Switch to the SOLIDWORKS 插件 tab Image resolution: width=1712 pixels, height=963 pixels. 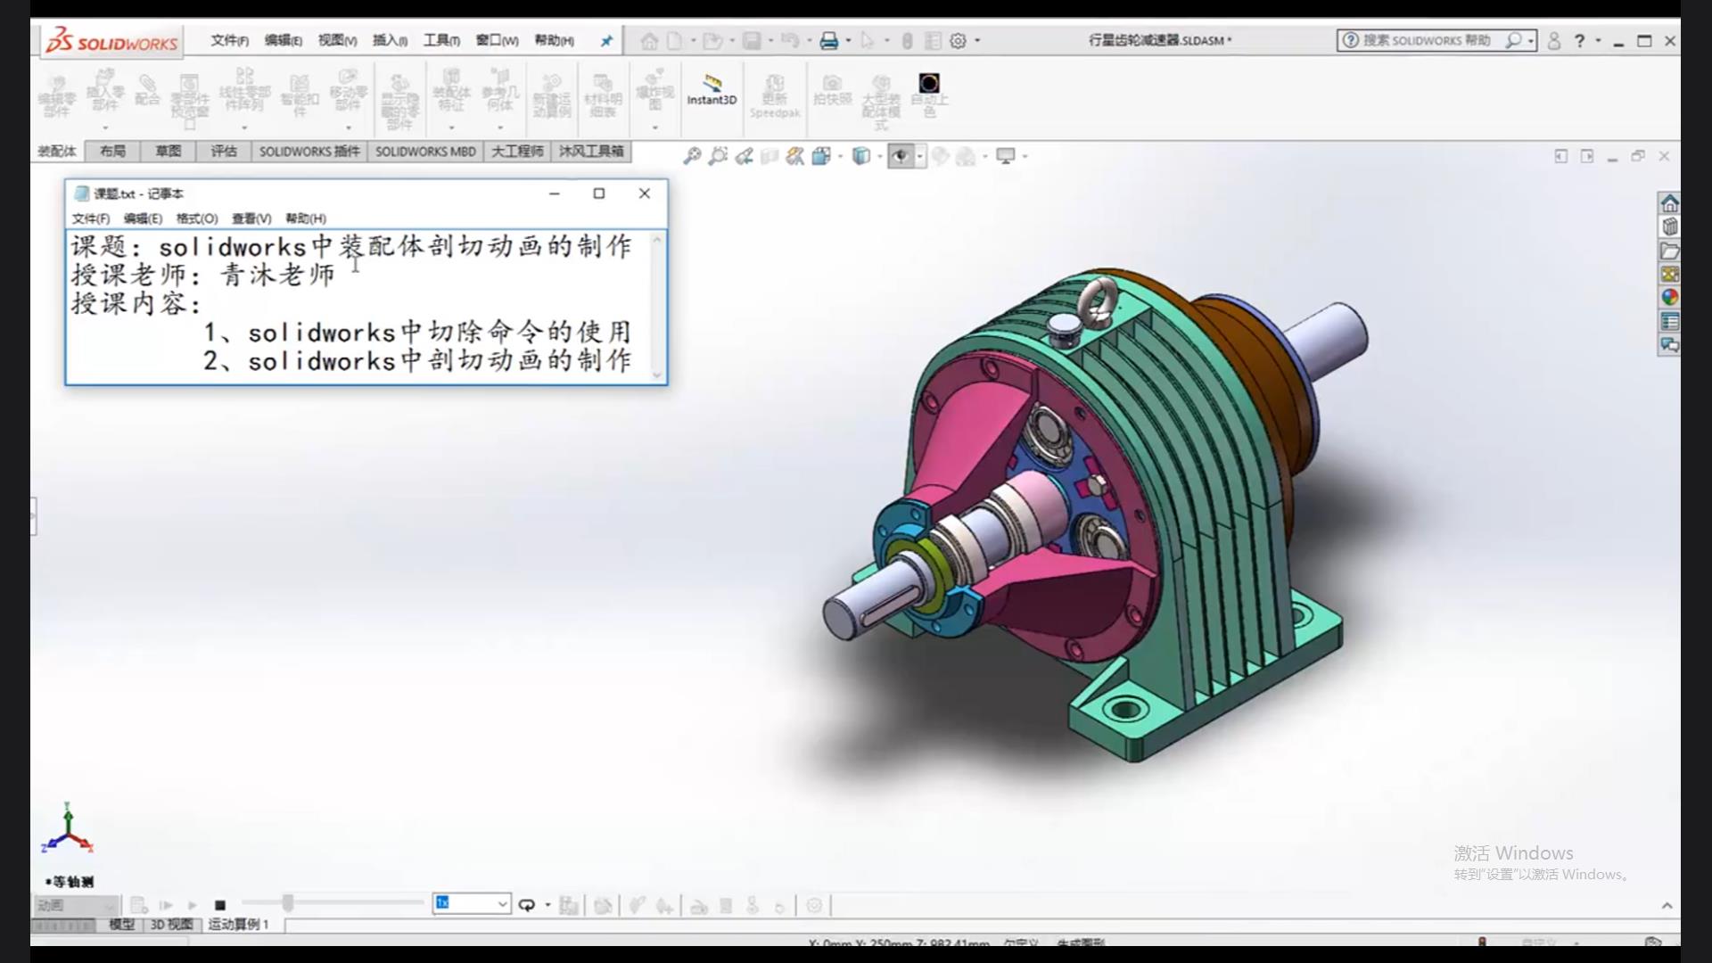pyautogui.click(x=309, y=152)
